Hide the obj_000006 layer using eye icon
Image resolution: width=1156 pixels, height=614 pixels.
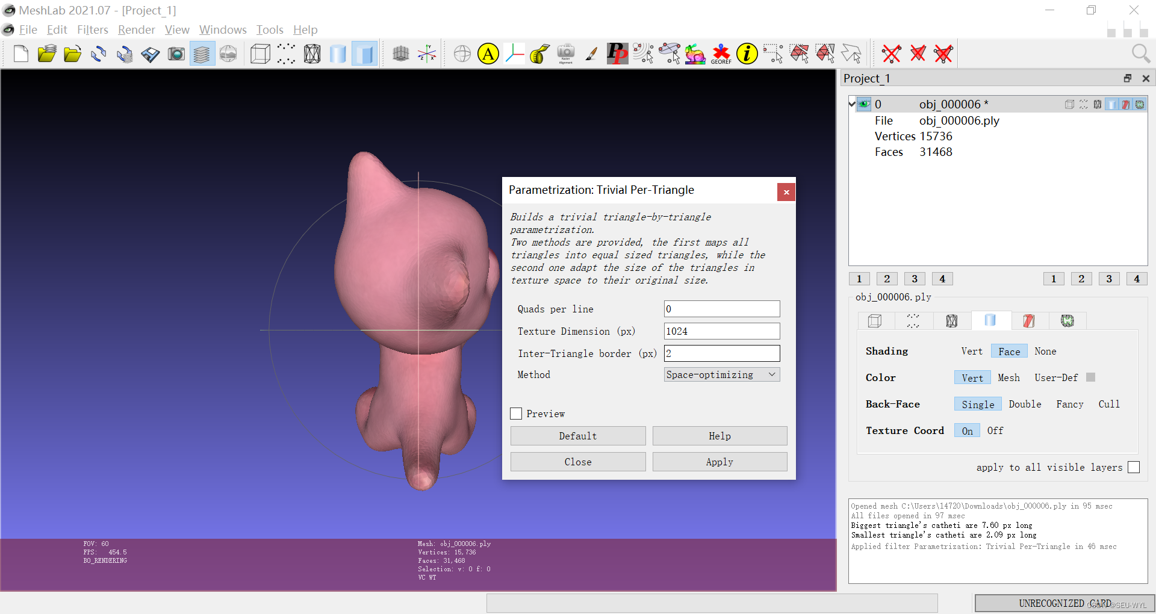[864, 104]
